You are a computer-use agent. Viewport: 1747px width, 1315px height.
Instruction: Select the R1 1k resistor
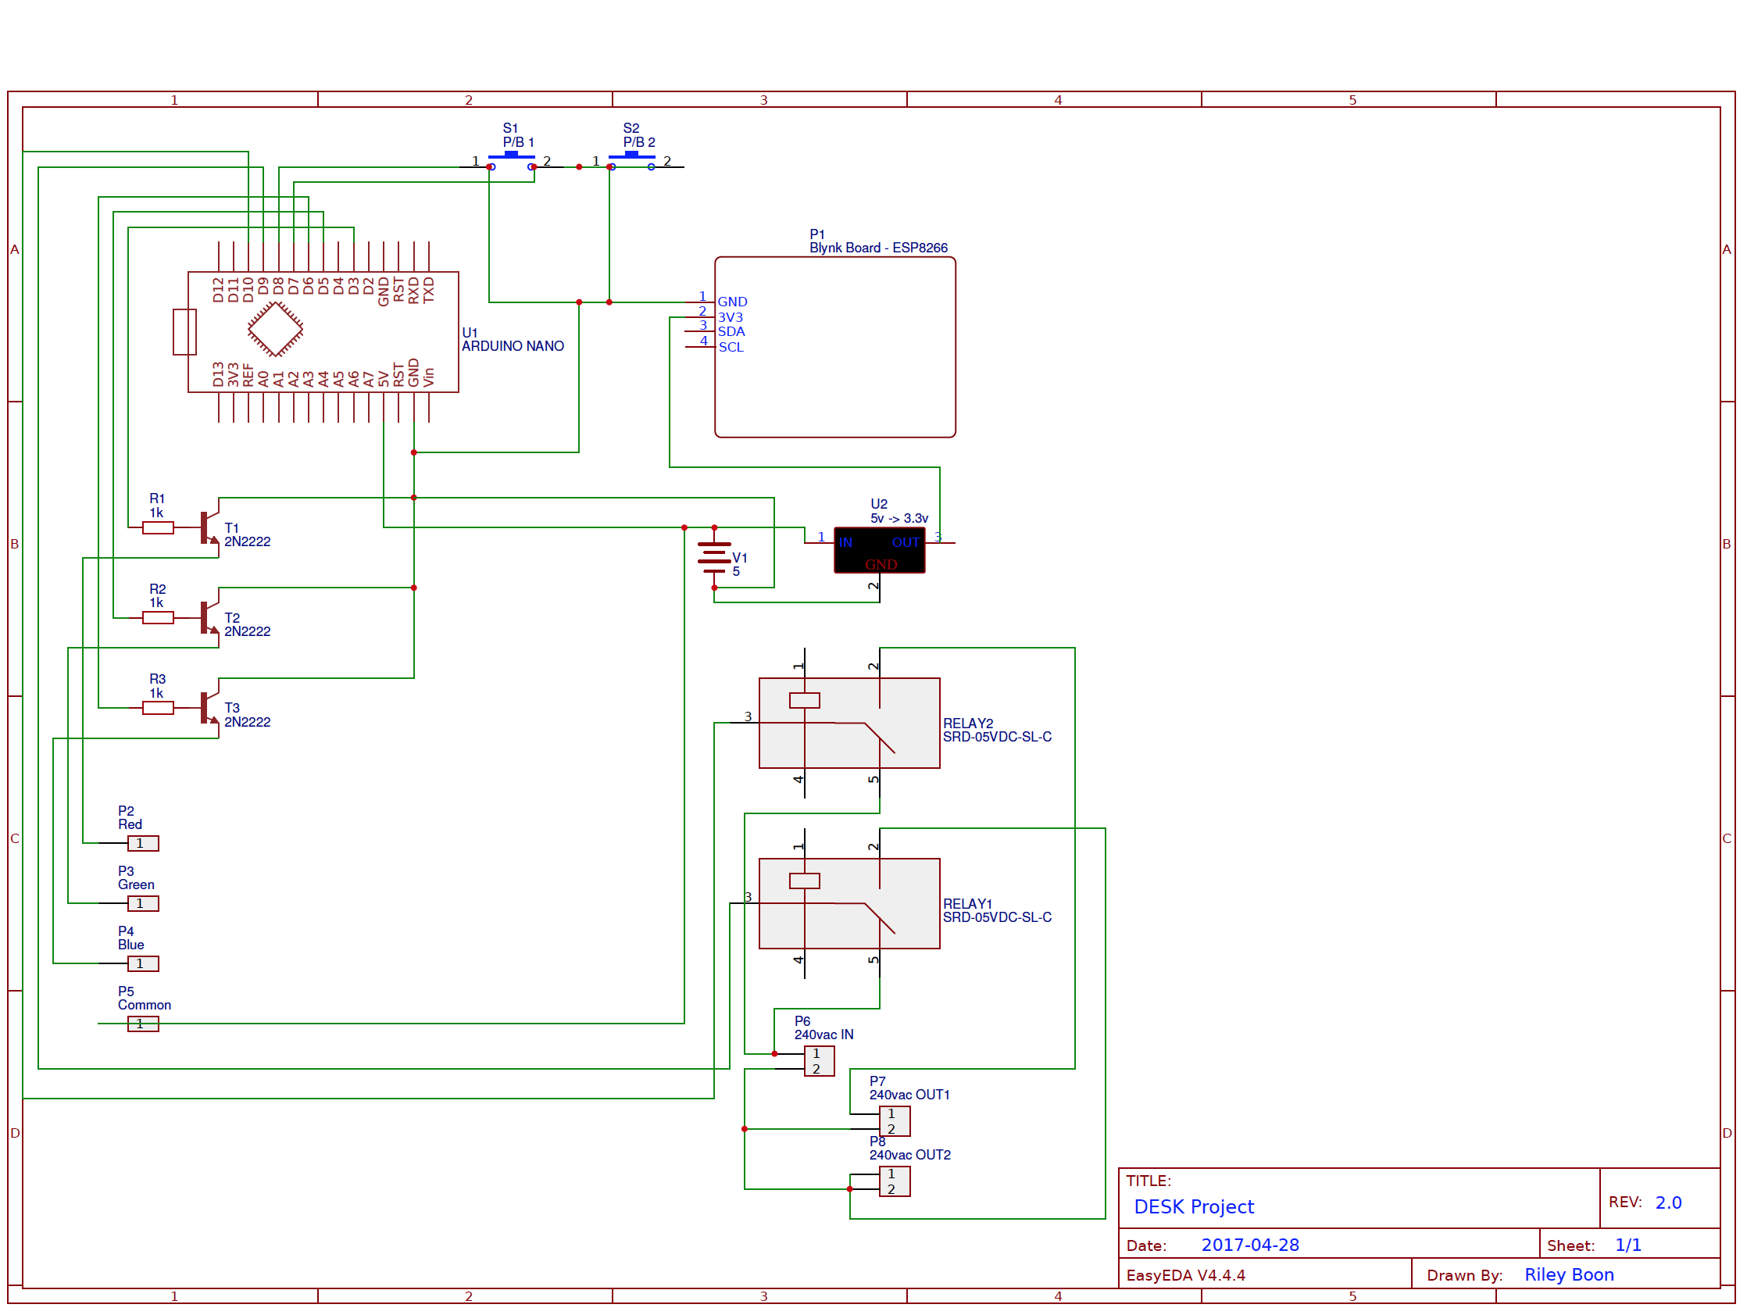coord(158,528)
